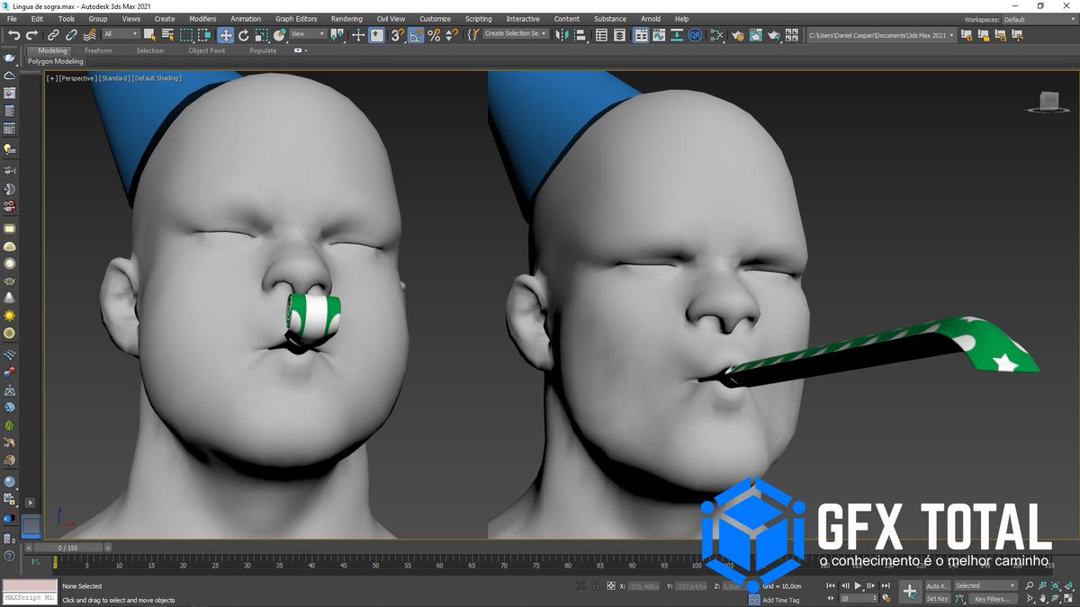
Task: Toggle Window/Crossing selection mode
Action: (205, 35)
